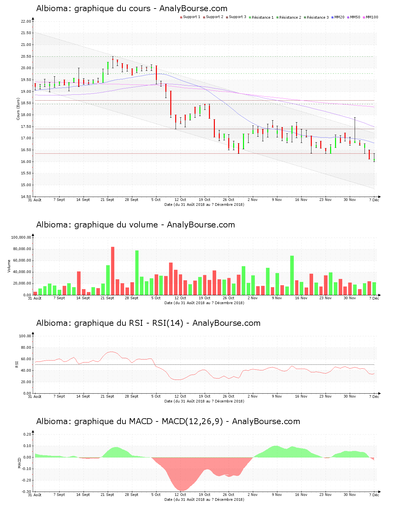The width and height of the screenshot is (393, 508).
Task: Click the -0.30 tick on MACD chart
Action: tap(27, 492)
